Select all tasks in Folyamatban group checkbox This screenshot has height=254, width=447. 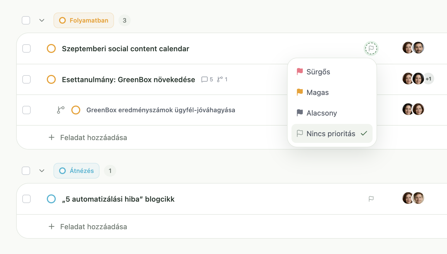[x=26, y=20]
